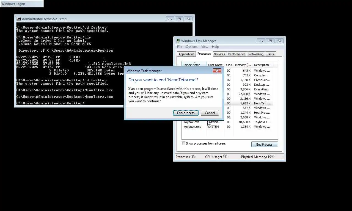Click SYSTEM user name cell
The height and width of the screenshot is (211, 352).
(x=213, y=127)
